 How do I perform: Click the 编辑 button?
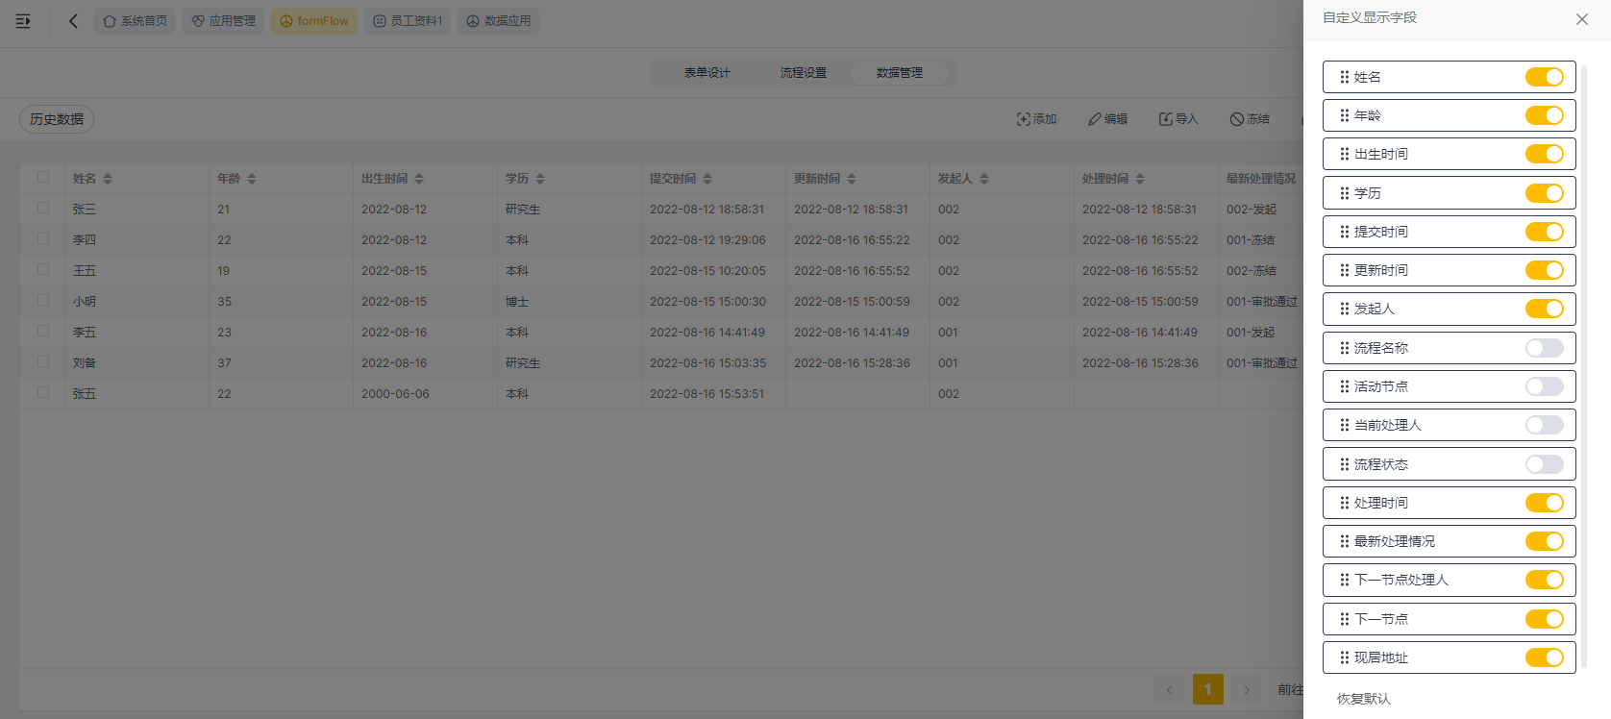1108,119
